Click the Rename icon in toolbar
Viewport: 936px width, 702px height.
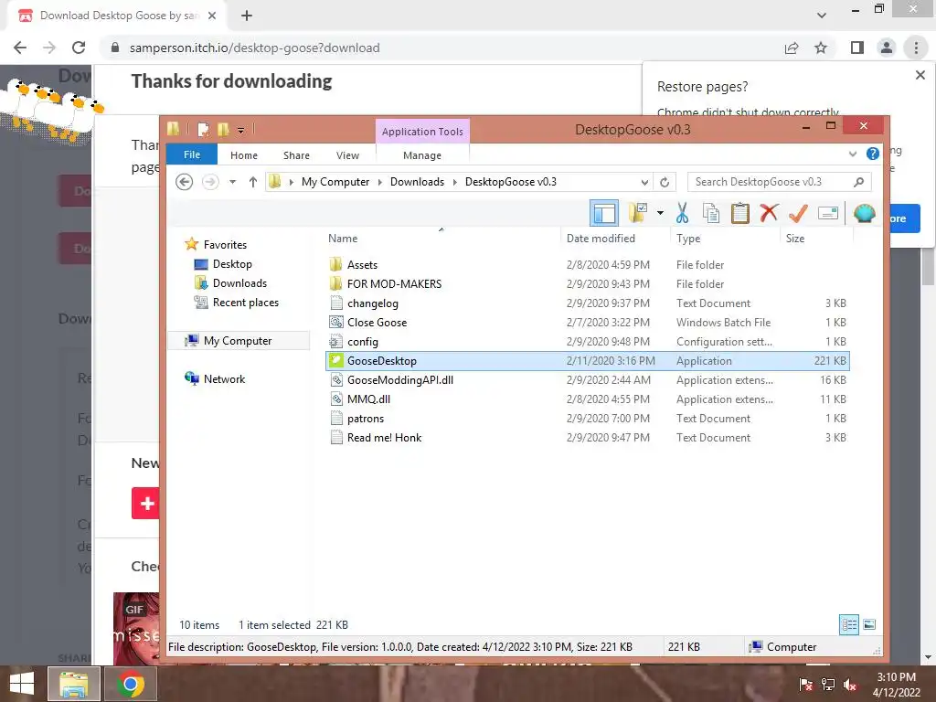(x=828, y=212)
